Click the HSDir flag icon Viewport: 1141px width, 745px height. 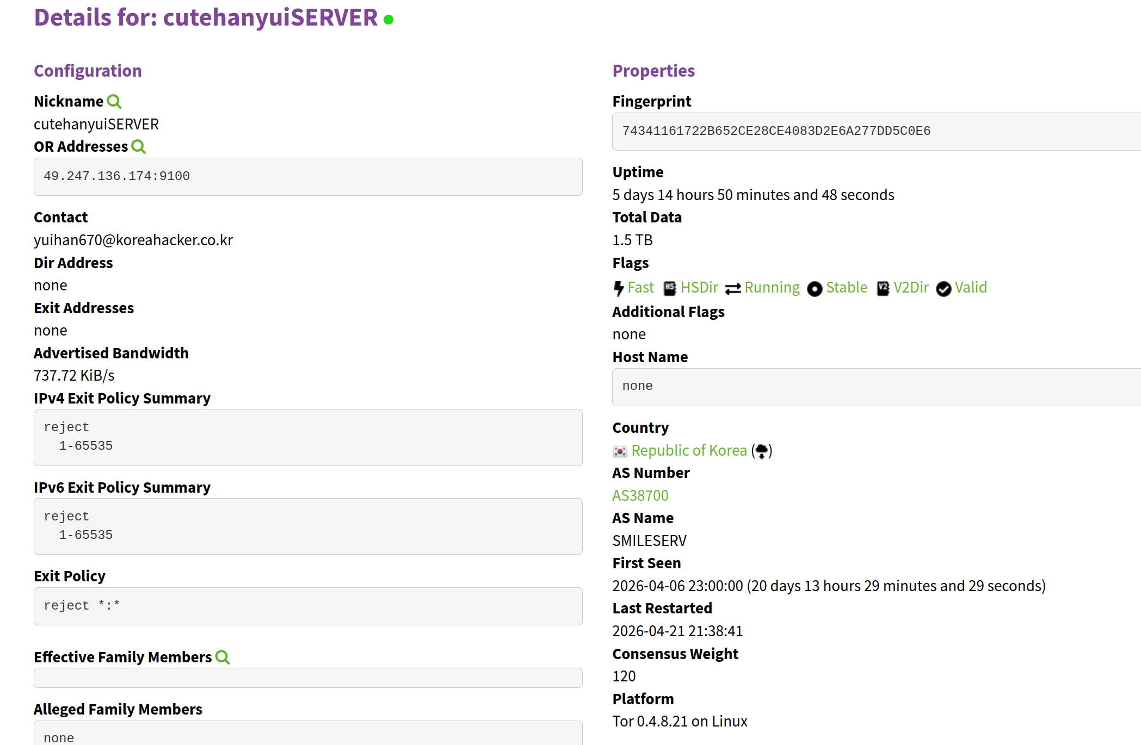click(670, 288)
